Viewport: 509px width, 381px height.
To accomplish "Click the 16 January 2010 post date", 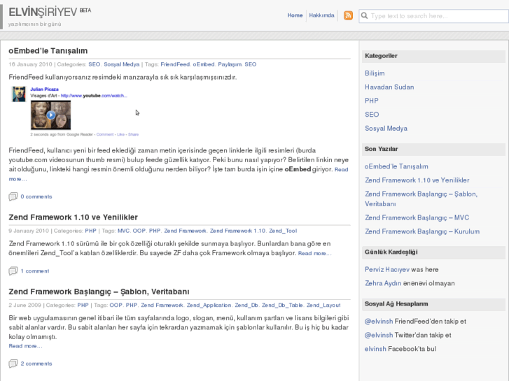I will [x=30, y=64].
